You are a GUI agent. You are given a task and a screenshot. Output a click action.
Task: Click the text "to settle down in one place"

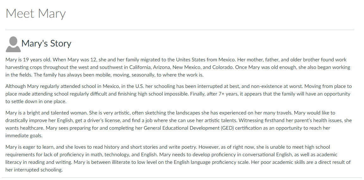coord(36,101)
